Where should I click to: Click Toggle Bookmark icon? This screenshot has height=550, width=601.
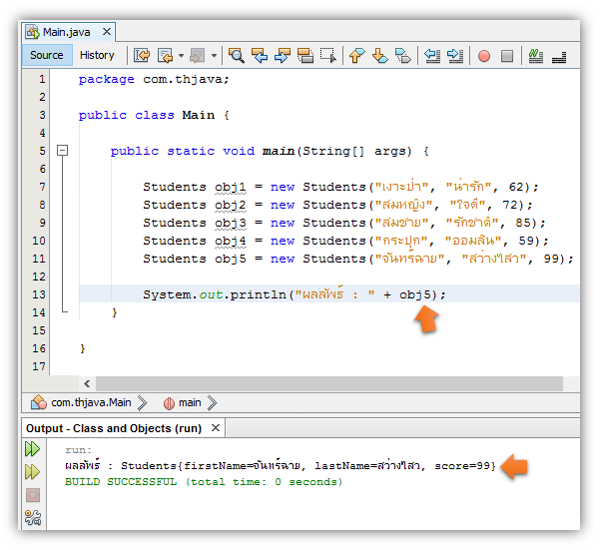(x=403, y=56)
